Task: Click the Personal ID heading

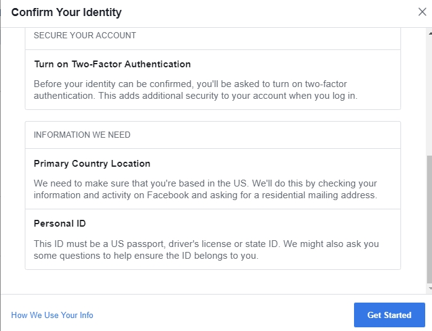Action: [x=59, y=224]
